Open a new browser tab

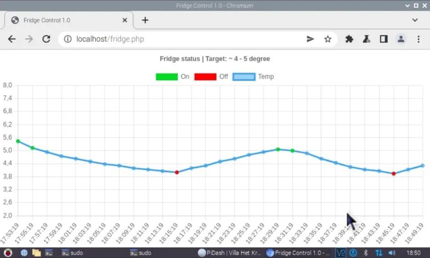(145, 20)
